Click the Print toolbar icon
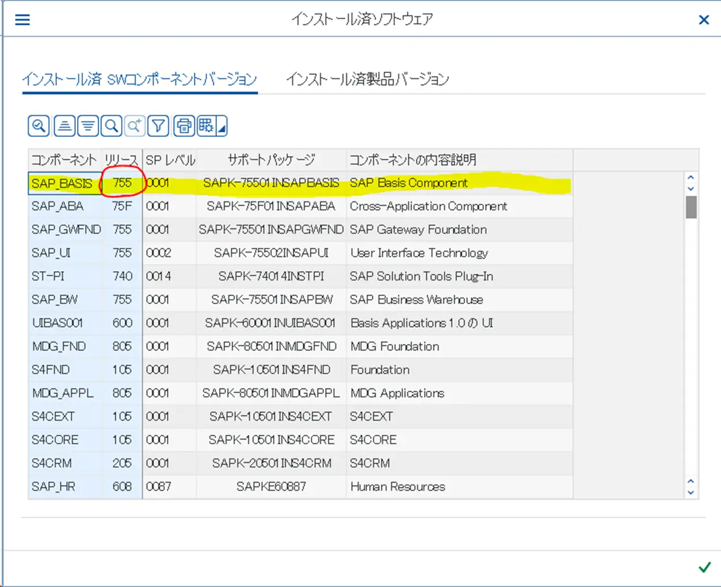Screen dimensions: 721x587 coord(184,125)
